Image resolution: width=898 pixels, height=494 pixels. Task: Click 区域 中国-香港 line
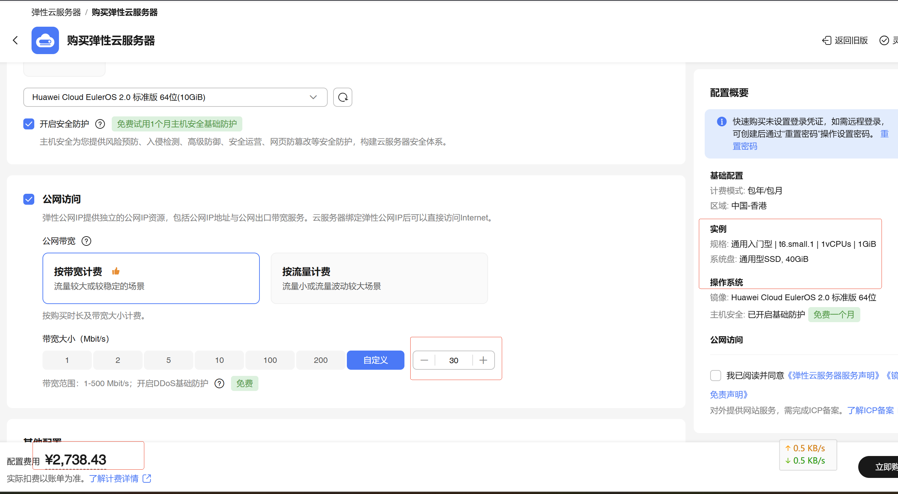click(738, 205)
